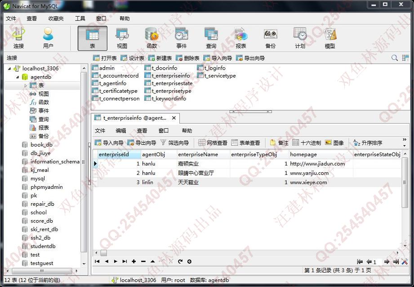Switch to 网格查看 grid view
Viewport: 414px width, 287px height.
213,143
